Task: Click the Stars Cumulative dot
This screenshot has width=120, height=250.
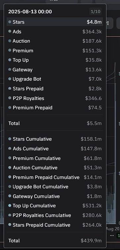Action: [10, 139]
